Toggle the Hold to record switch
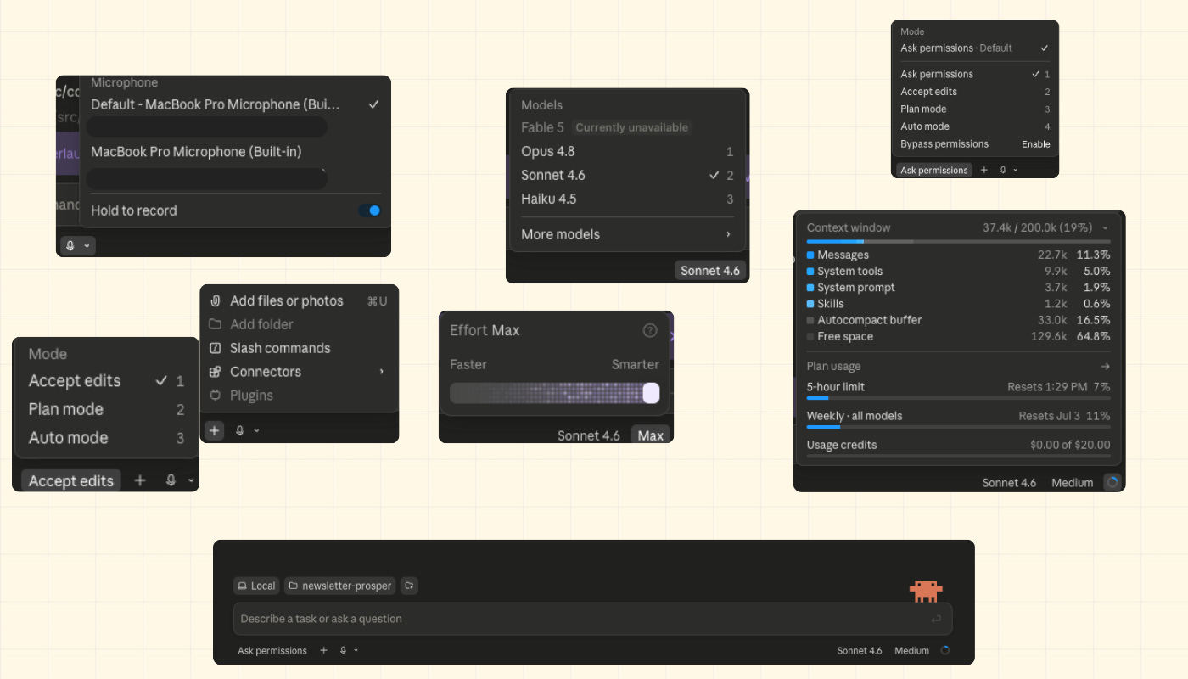 pyautogui.click(x=369, y=210)
